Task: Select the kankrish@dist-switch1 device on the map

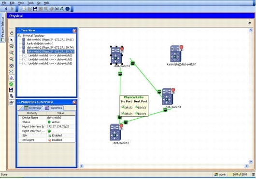Action: point(176,54)
